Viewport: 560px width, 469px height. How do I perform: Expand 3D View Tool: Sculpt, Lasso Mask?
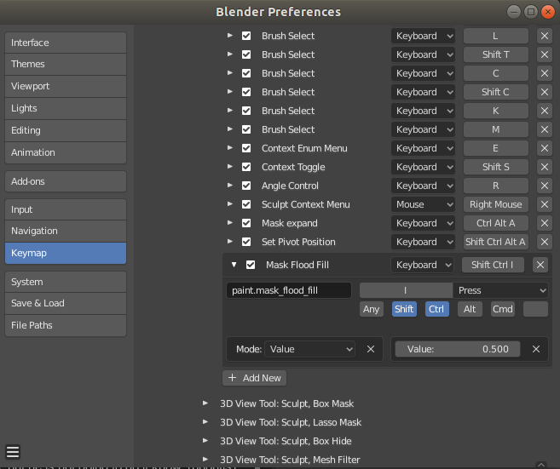coord(205,422)
